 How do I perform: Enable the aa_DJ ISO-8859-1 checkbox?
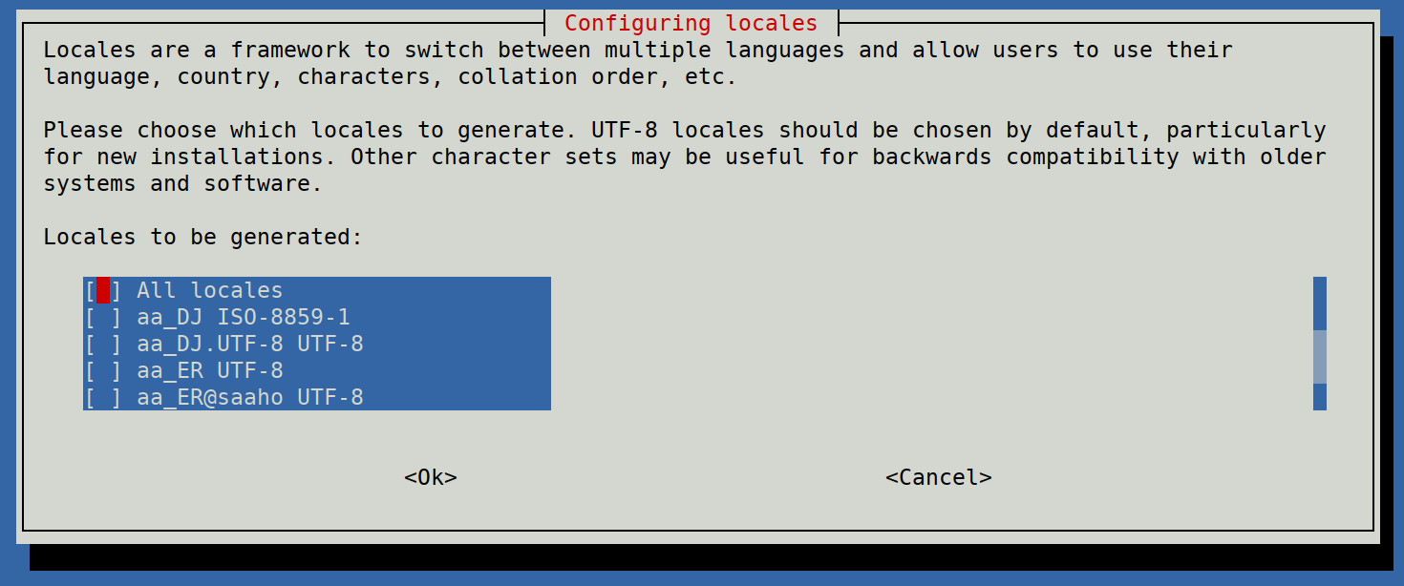pos(103,317)
